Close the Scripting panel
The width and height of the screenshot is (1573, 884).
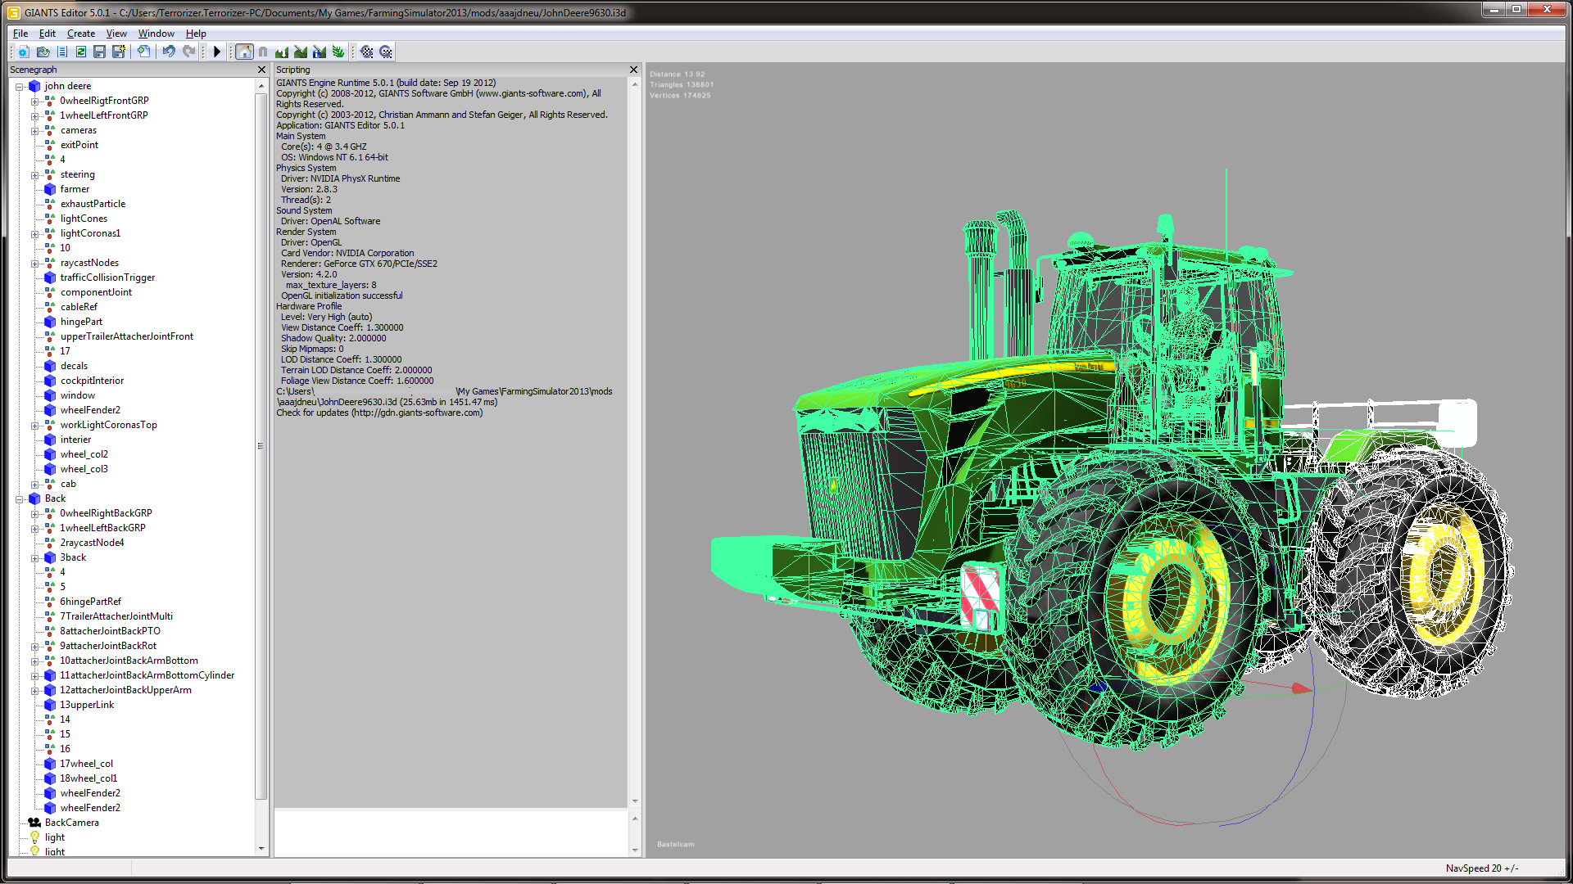pos(633,70)
